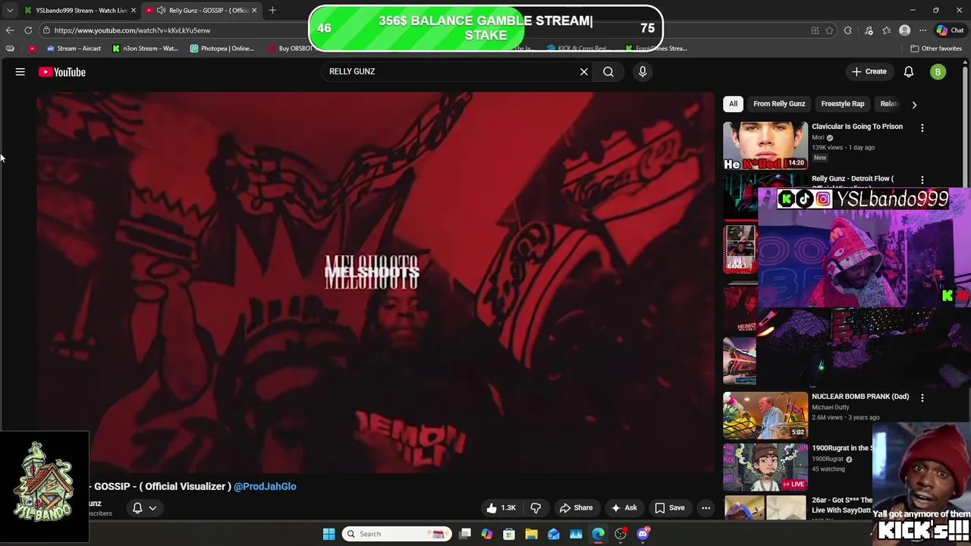Image resolution: width=971 pixels, height=546 pixels.
Task: Select From Relly Gunz filter chip
Action: point(779,104)
